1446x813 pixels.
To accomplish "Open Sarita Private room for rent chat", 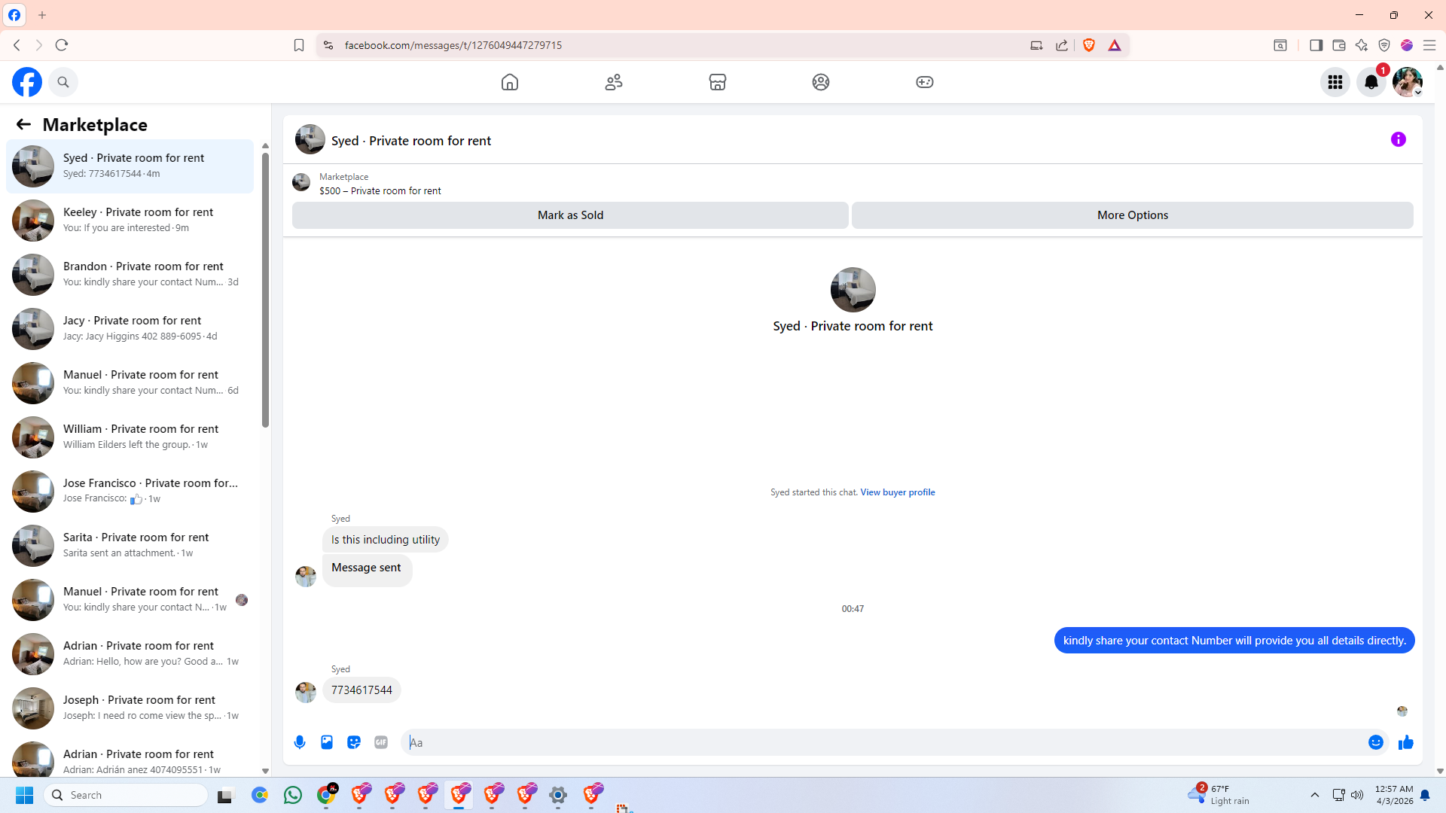I will (130, 545).
